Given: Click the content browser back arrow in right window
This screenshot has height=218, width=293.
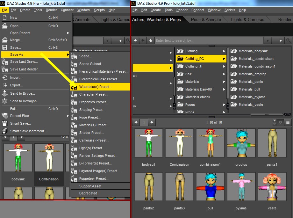Looking at the screenshot, I should [135, 40].
